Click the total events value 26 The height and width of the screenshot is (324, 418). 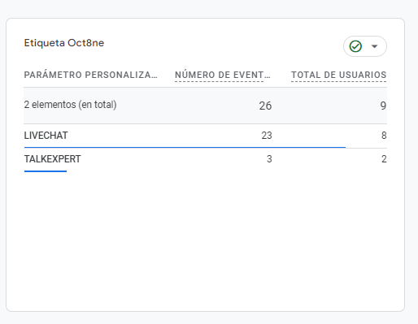point(265,106)
